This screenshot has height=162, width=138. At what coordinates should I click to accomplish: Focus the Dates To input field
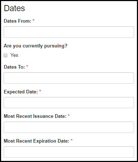click(69, 78)
